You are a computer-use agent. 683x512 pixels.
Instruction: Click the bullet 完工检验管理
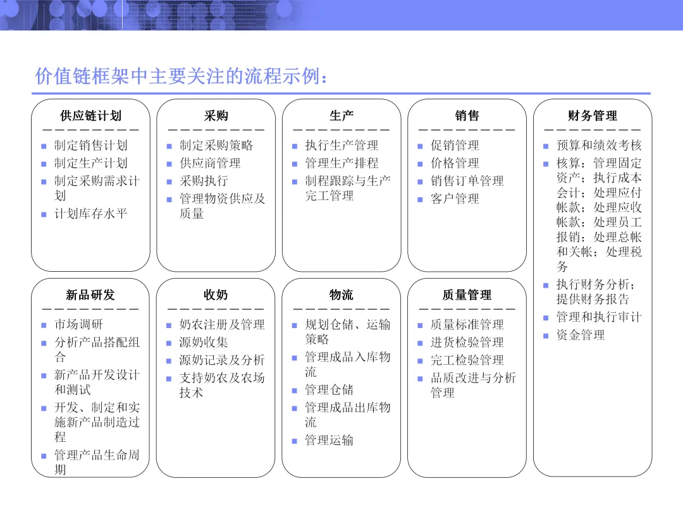[x=467, y=360]
